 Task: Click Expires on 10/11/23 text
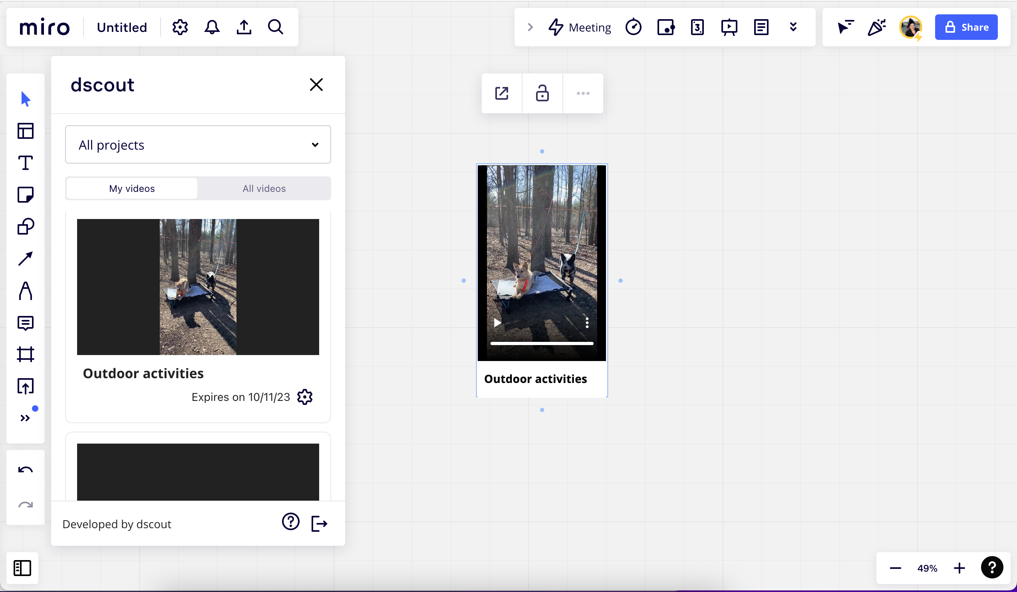pyautogui.click(x=240, y=397)
